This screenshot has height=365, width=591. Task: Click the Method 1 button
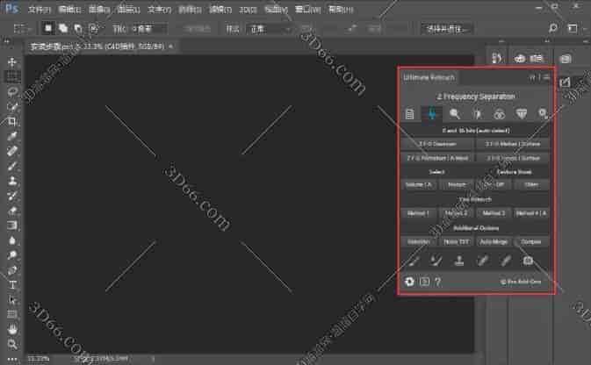pos(416,212)
